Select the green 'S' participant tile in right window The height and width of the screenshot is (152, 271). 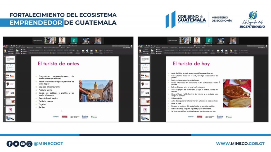(209, 40)
